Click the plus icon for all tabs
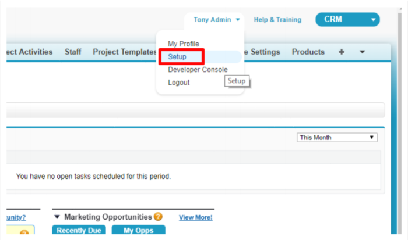 [342, 52]
